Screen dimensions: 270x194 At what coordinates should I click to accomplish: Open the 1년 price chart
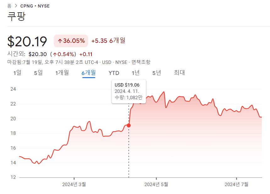click(x=135, y=73)
